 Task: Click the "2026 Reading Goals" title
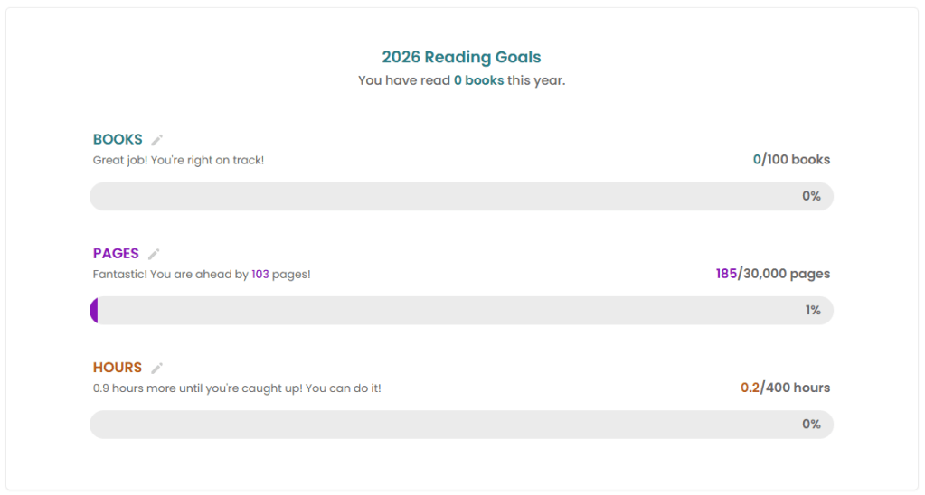(461, 57)
